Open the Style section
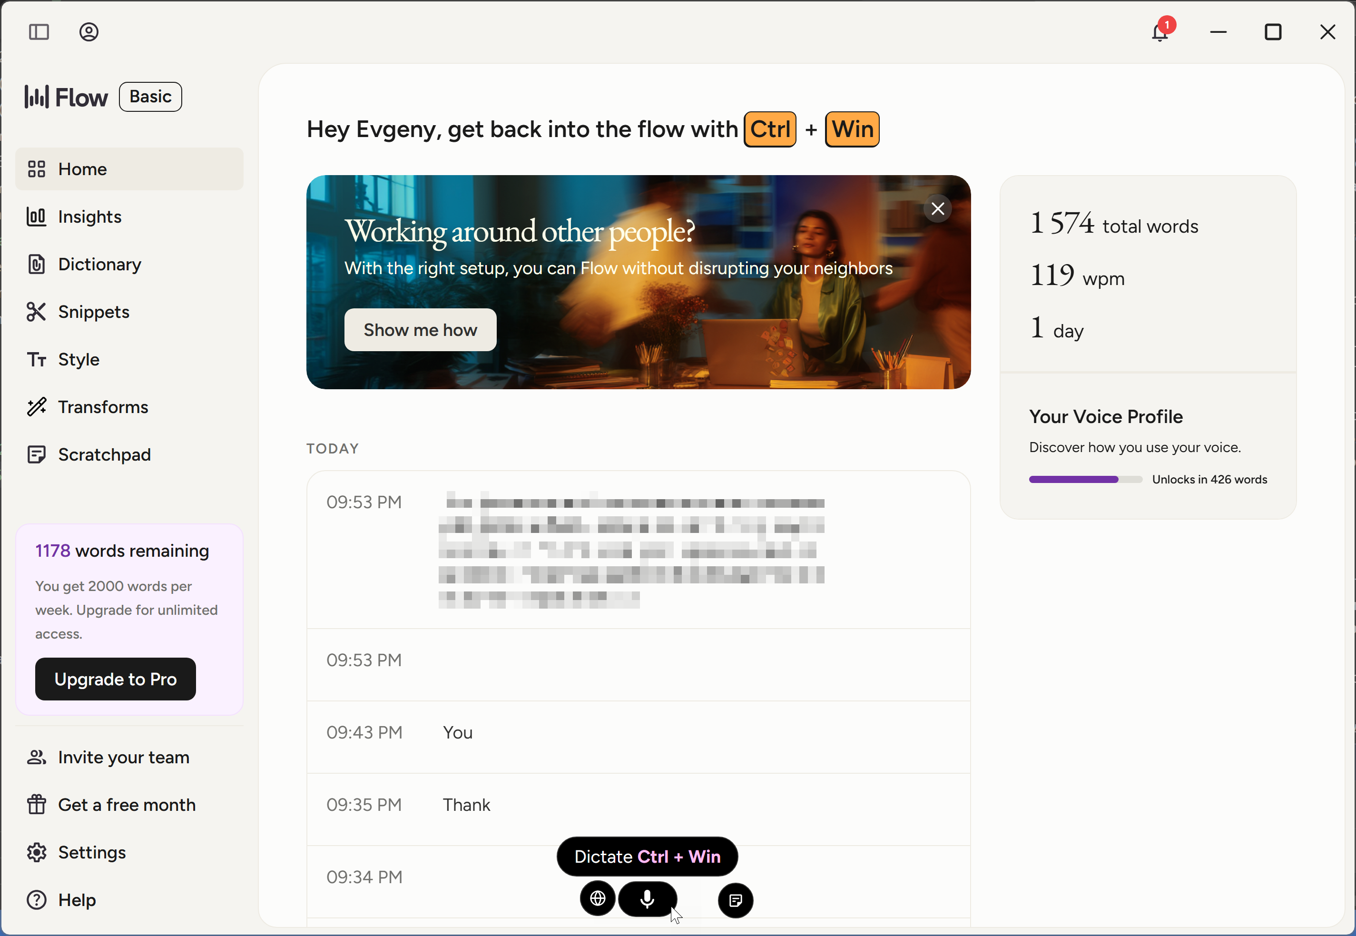The height and width of the screenshot is (936, 1356). 129,359
